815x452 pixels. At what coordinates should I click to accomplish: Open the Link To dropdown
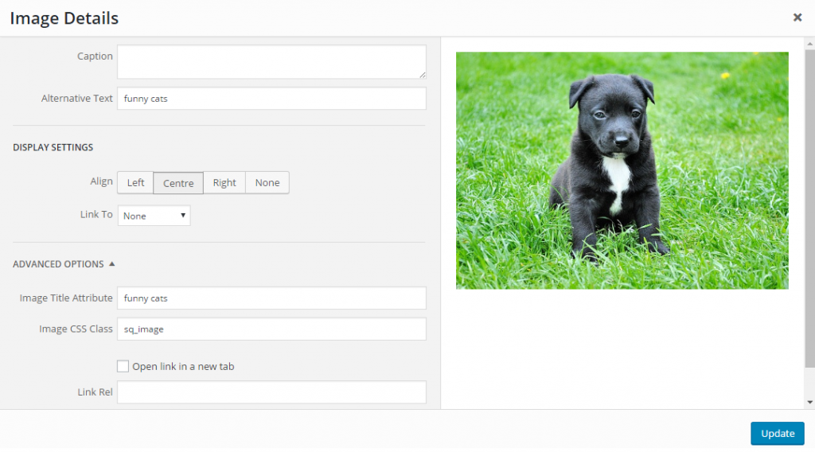click(154, 216)
